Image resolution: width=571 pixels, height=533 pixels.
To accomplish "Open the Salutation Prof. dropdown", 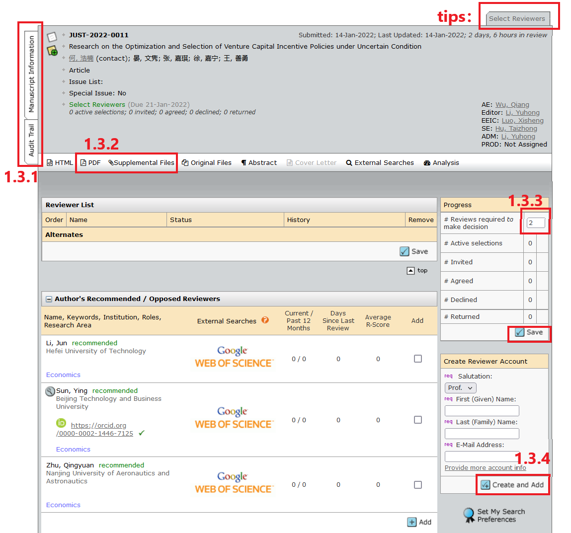I will [x=460, y=388].
